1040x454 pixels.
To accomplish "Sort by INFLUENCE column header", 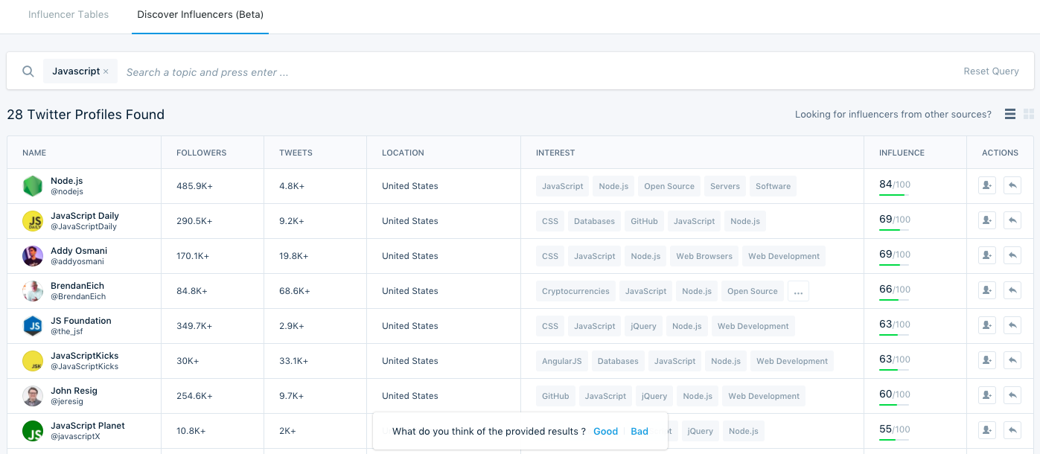I will click(902, 153).
